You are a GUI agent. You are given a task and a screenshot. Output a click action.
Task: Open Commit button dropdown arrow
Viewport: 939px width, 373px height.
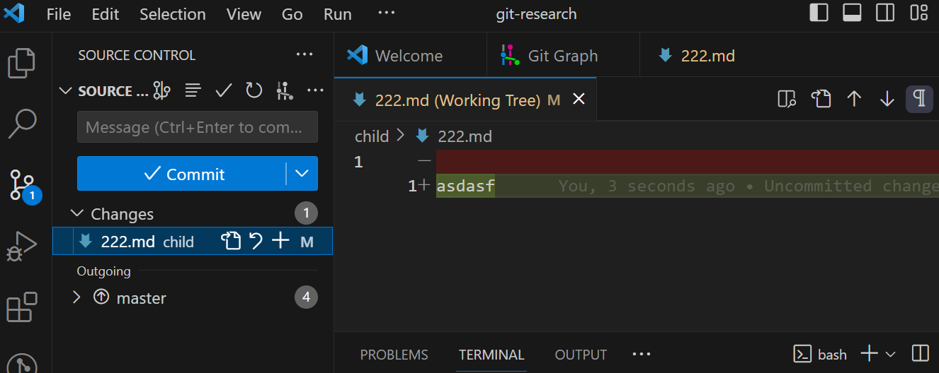pos(302,174)
